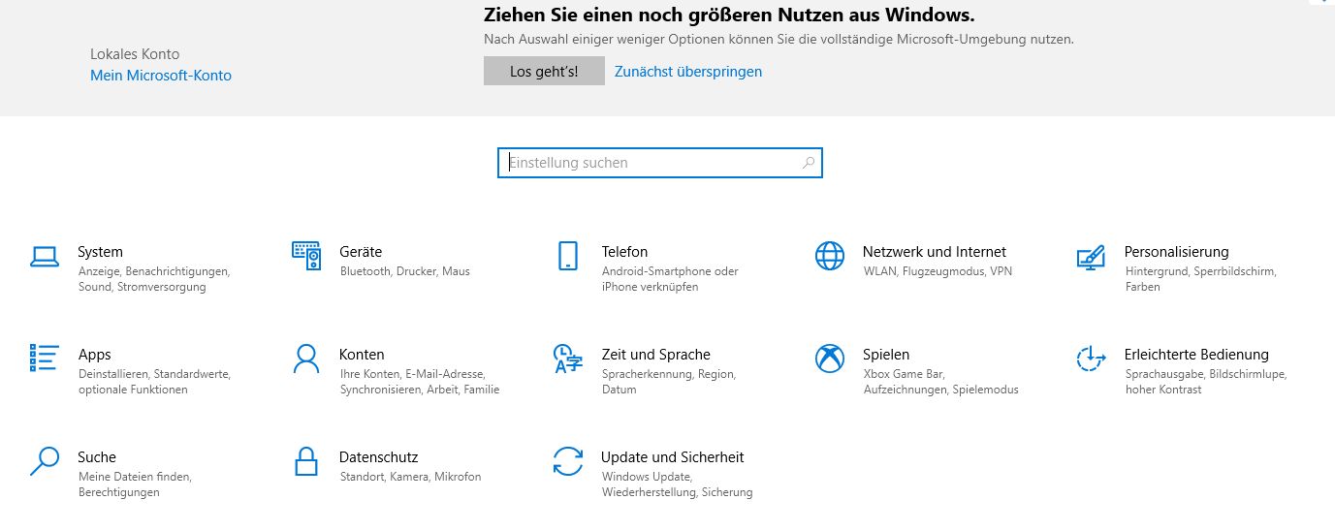Open the "Mein Microsoft-Konto" link

[x=161, y=76]
